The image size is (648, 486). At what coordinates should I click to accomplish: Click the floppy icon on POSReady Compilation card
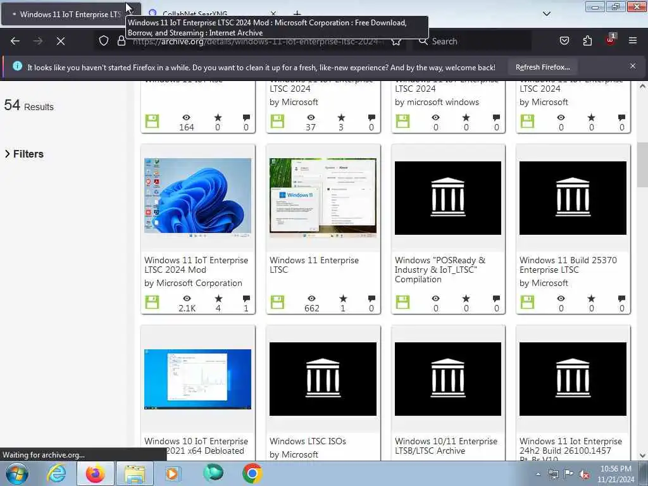(402, 302)
